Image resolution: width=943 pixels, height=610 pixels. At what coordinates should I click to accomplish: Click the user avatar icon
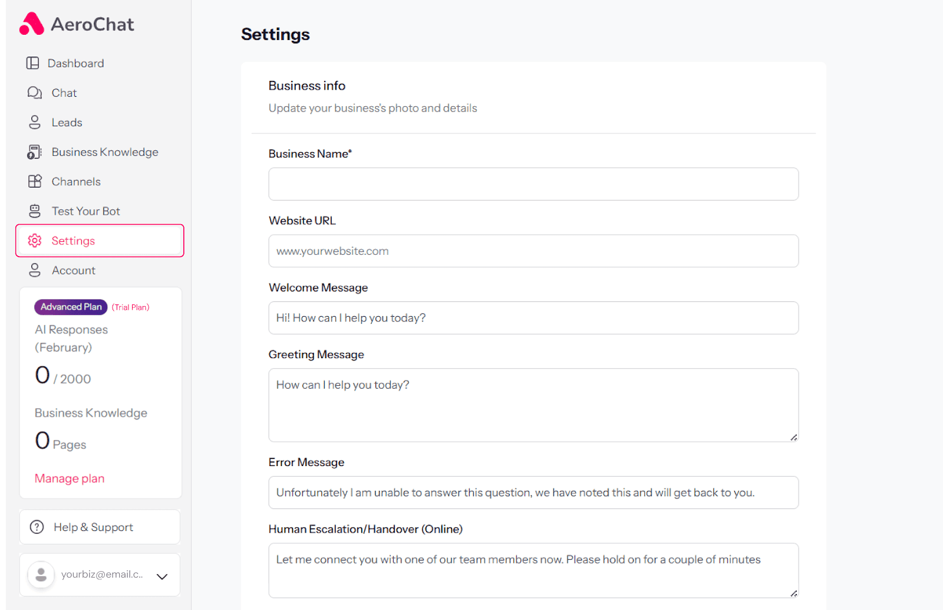tap(41, 575)
